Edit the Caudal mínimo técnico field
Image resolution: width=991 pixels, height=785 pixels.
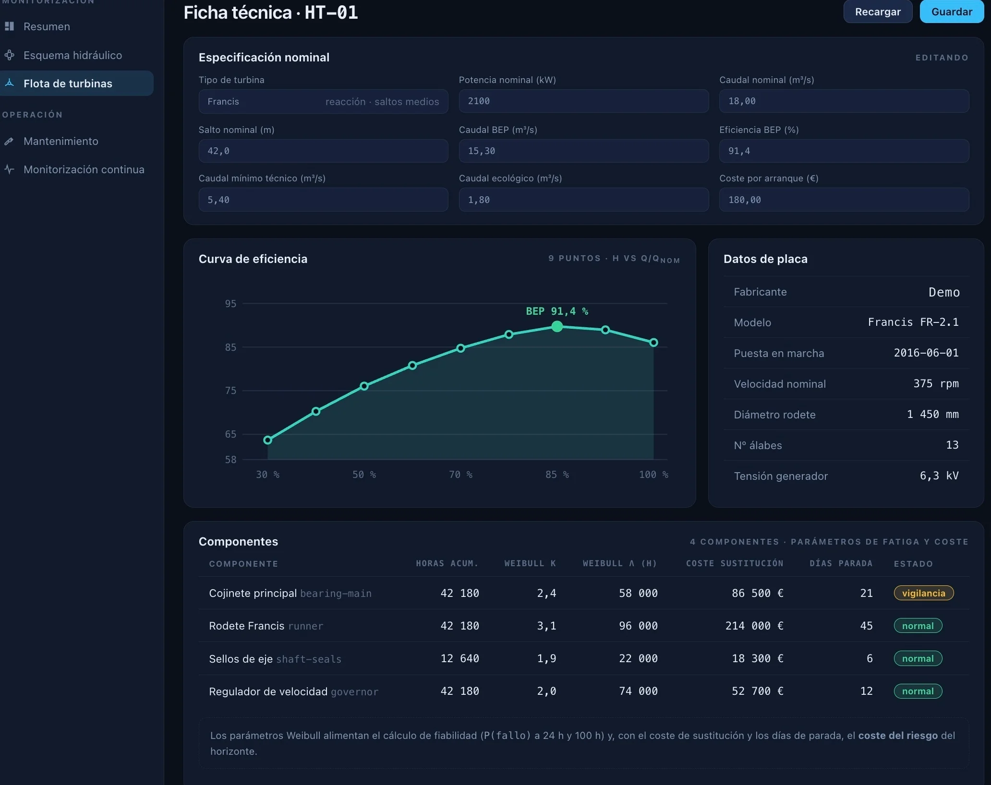click(x=323, y=200)
